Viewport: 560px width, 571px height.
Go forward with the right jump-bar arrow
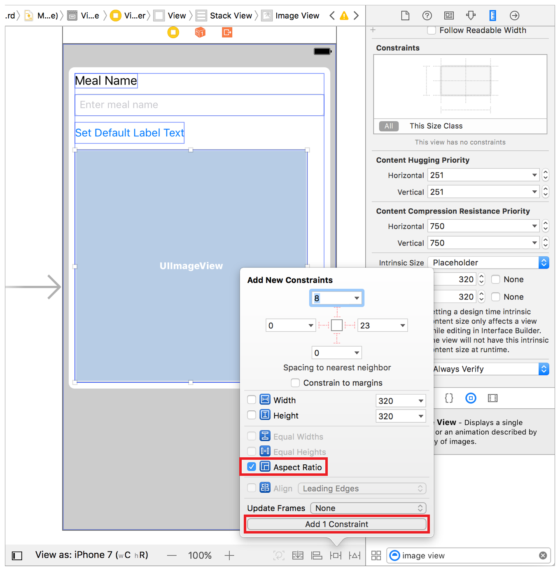[356, 16]
